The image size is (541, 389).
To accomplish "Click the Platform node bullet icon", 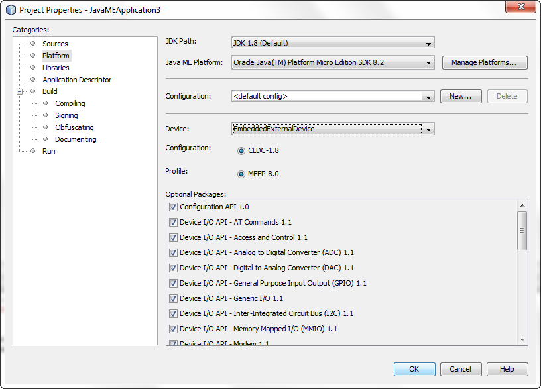I will point(32,55).
